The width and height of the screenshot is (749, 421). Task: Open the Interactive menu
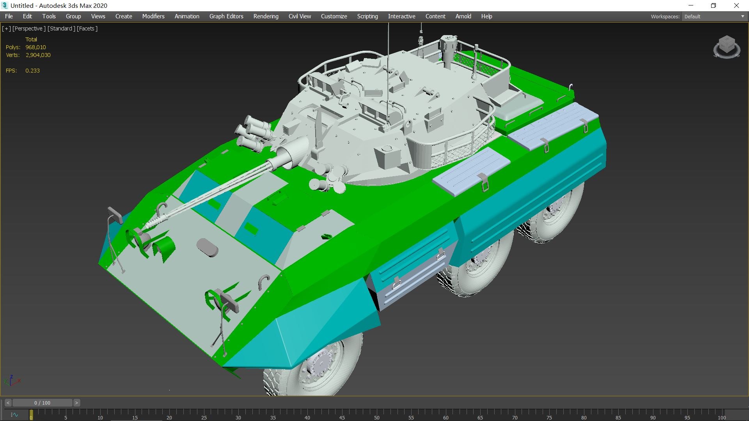pyautogui.click(x=401, y=16)
